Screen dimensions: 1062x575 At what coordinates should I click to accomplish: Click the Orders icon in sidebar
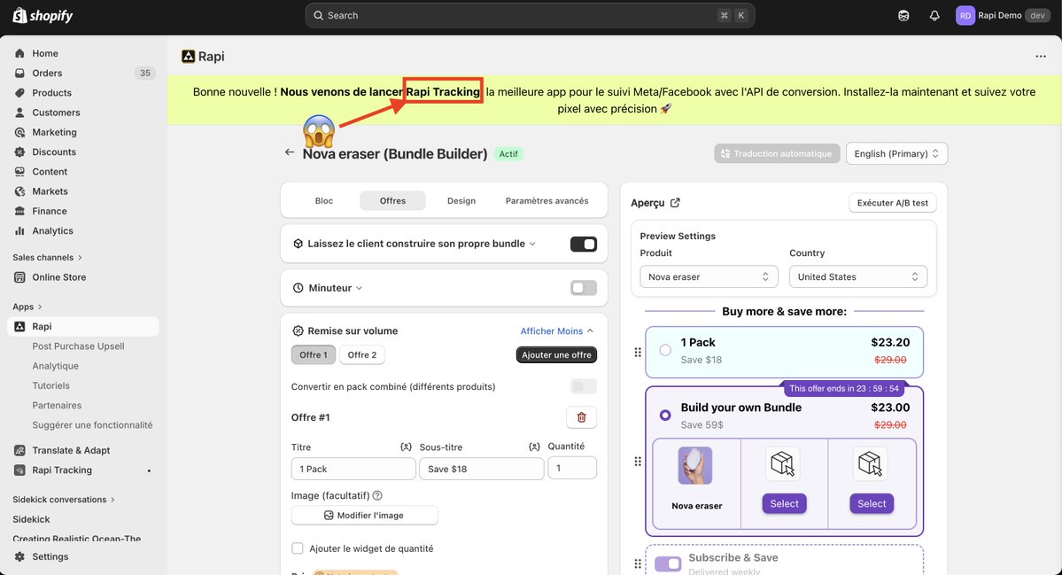pyautogui.click(x=19, y=74)
